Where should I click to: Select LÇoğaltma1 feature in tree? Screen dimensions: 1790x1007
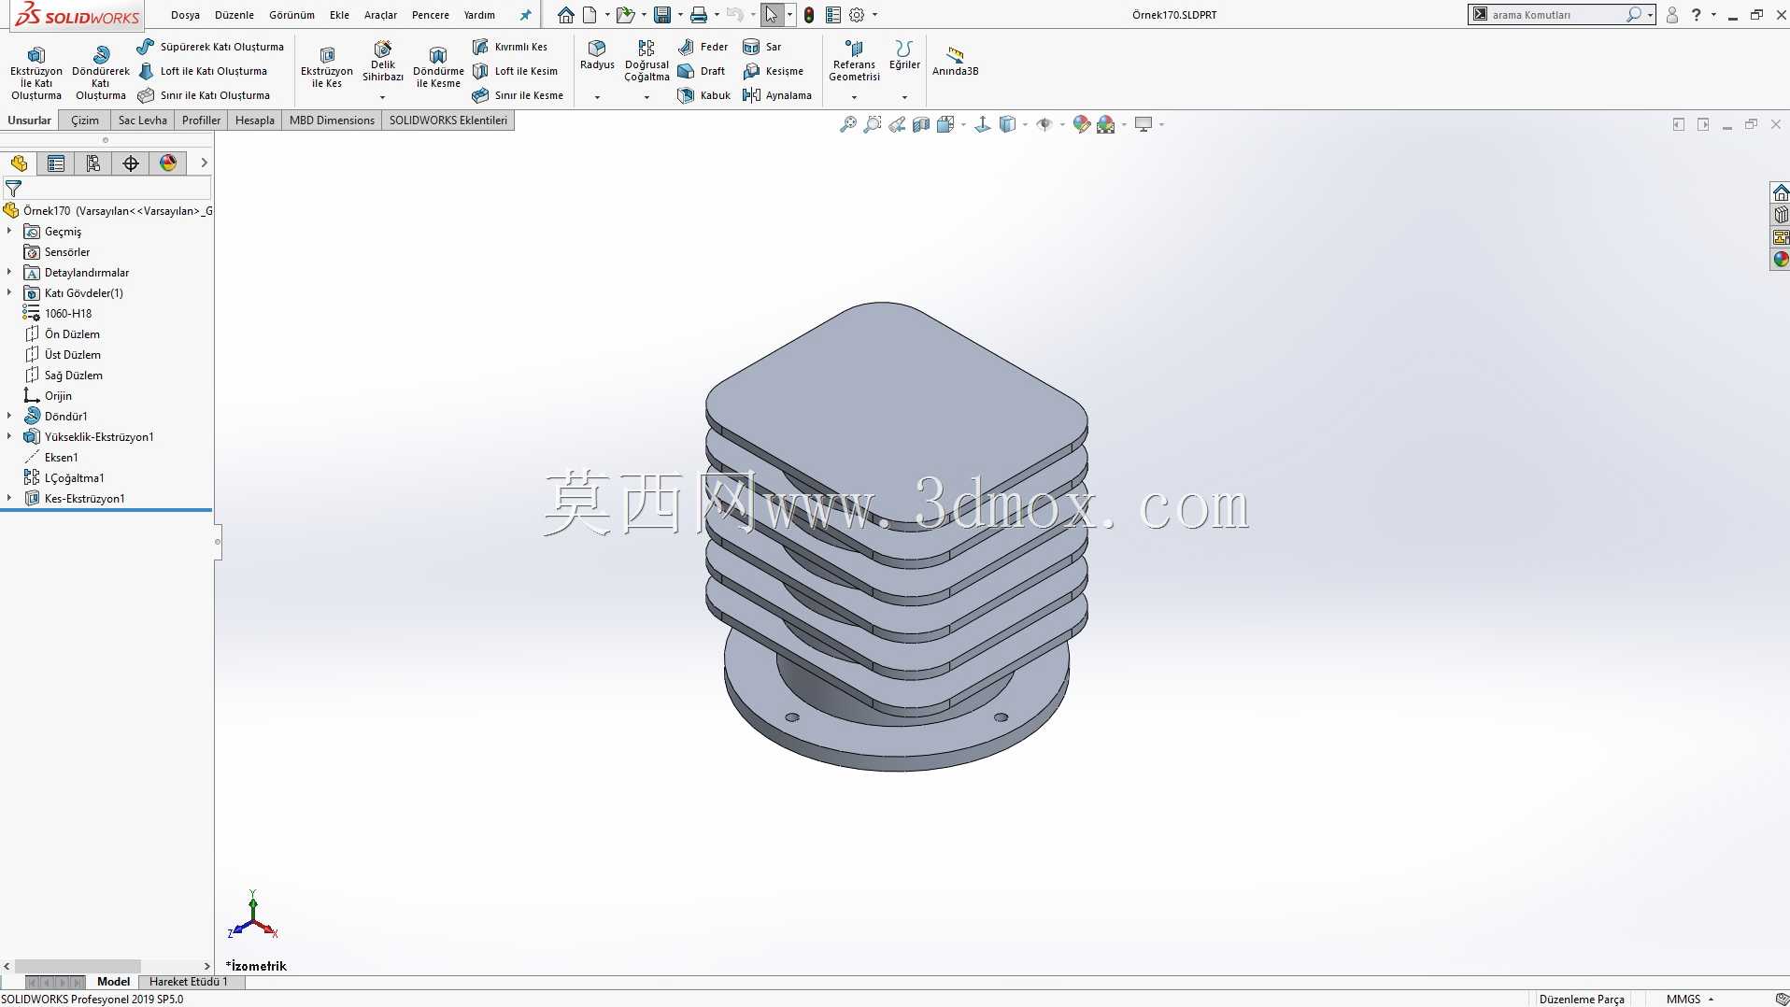click(74, 477)
